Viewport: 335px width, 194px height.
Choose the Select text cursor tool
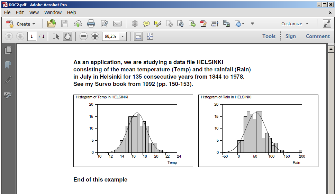coord(56,36)
